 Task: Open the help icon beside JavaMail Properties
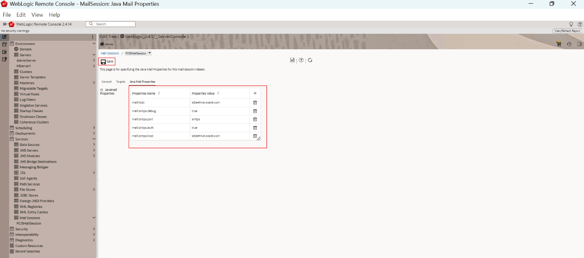pos(102,90)
